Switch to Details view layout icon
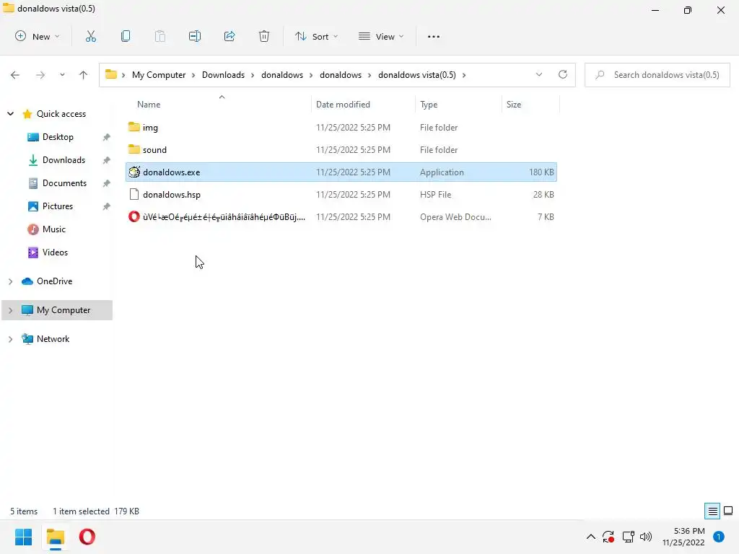The width and height of the screenshot is (739, 554). [x=712, y=511]
